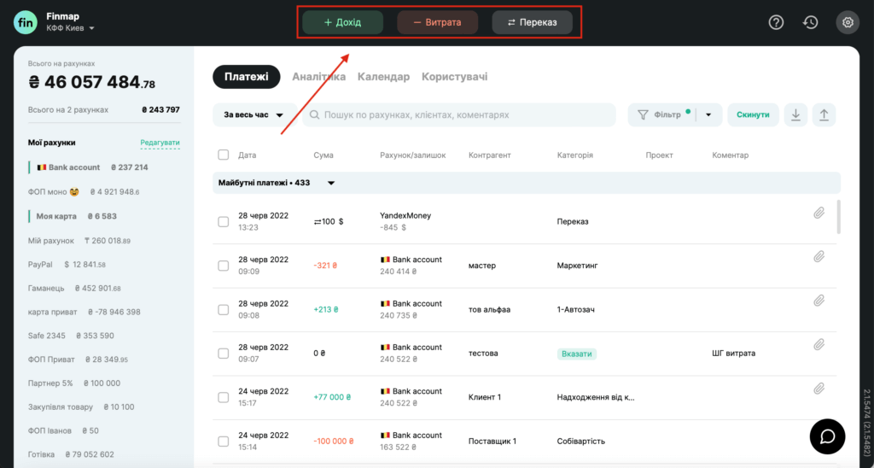
Task: Collapse the Майбутні платежі group
Action: [x=330, y=183]
